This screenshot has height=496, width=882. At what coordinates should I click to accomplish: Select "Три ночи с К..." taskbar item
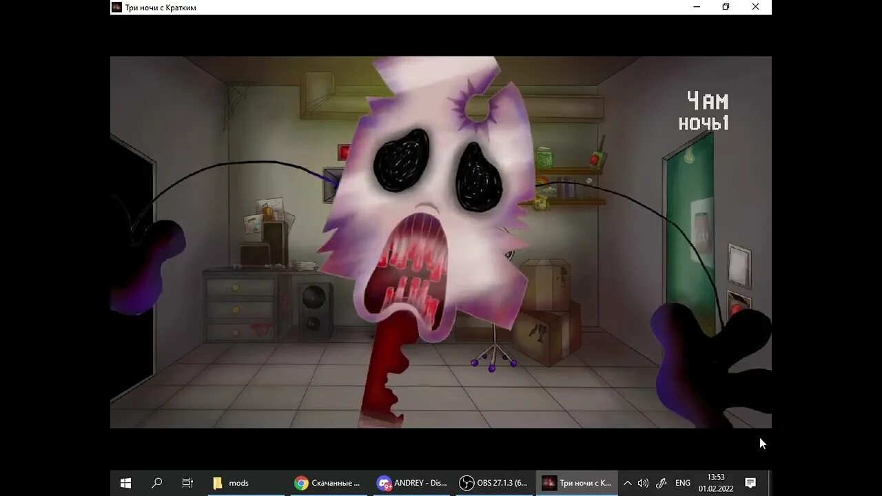577,483
